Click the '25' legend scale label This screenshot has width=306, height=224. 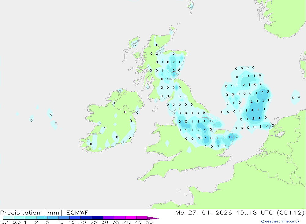point(94,222)
